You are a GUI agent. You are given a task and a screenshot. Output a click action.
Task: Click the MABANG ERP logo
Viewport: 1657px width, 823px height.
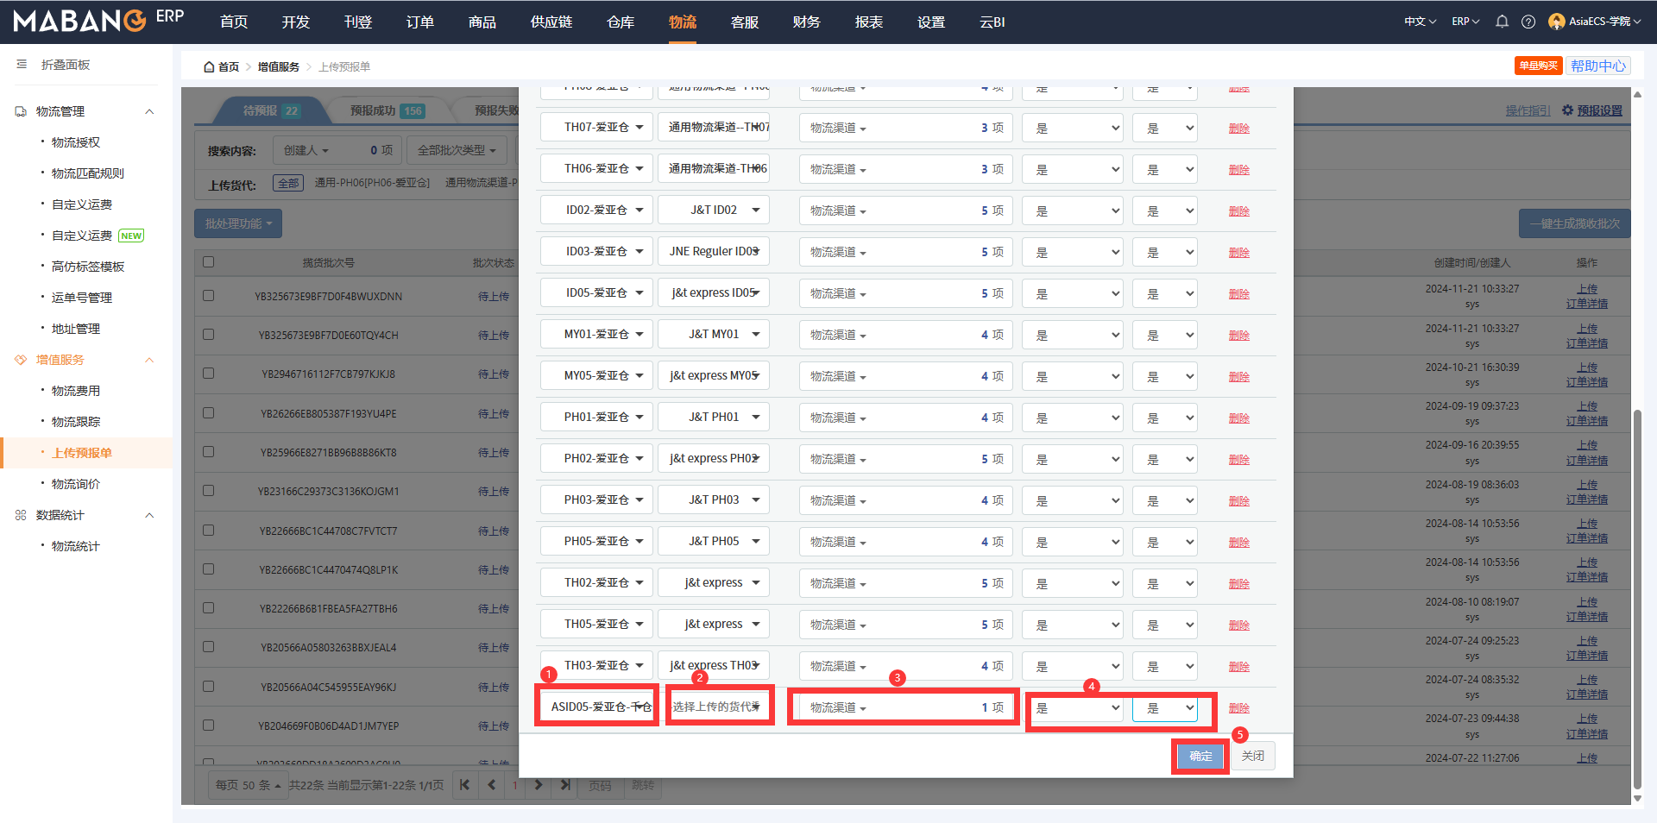point(98,20)
